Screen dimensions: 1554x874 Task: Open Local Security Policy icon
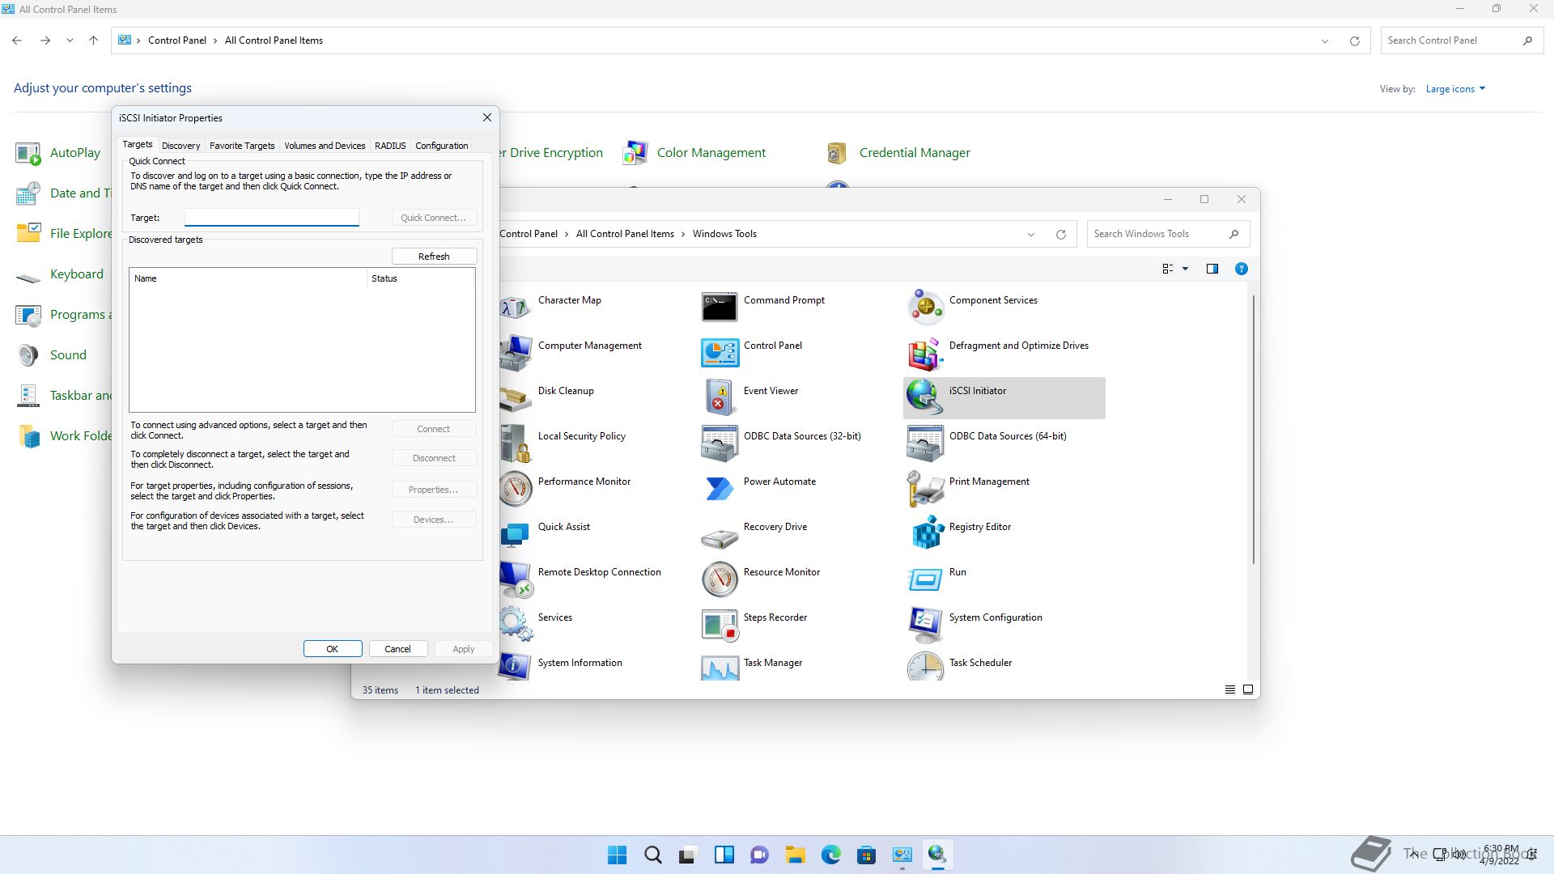(515, 443)
